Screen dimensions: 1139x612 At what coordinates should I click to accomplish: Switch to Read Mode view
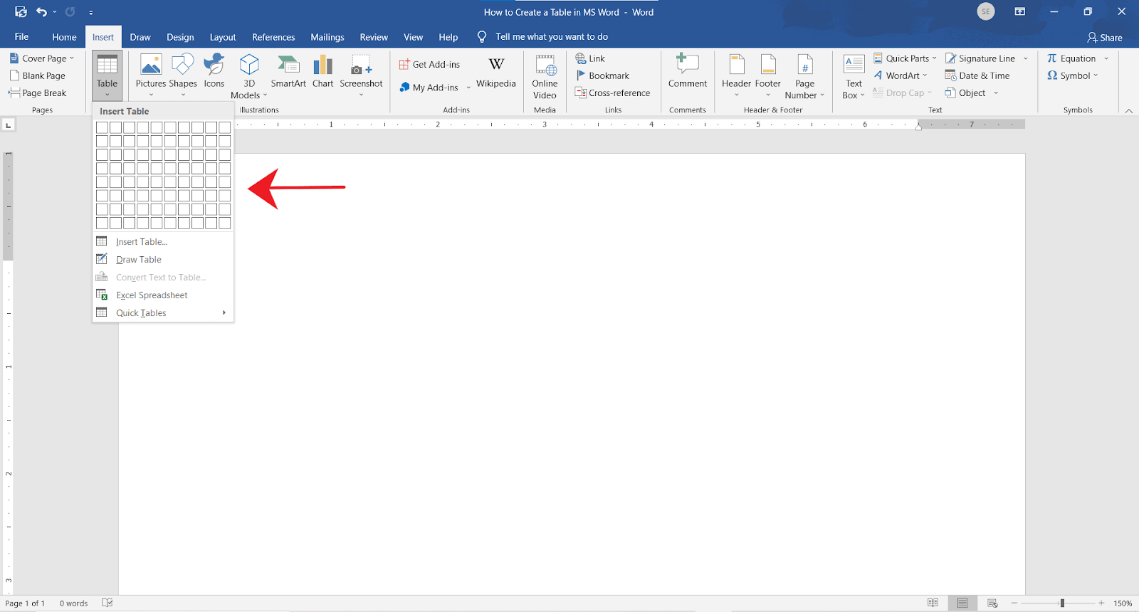(933, 603)
